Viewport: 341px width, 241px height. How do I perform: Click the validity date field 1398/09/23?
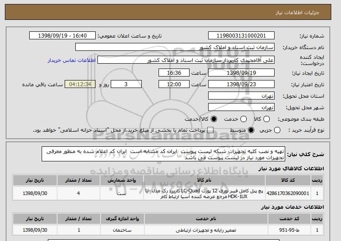pyautogui.click(x=241, y=84)
